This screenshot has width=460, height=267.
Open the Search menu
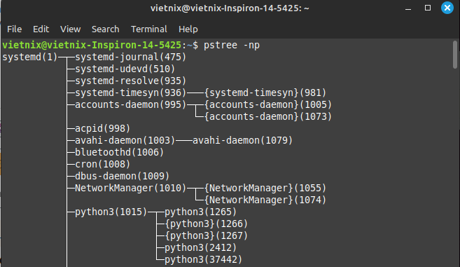105,29
